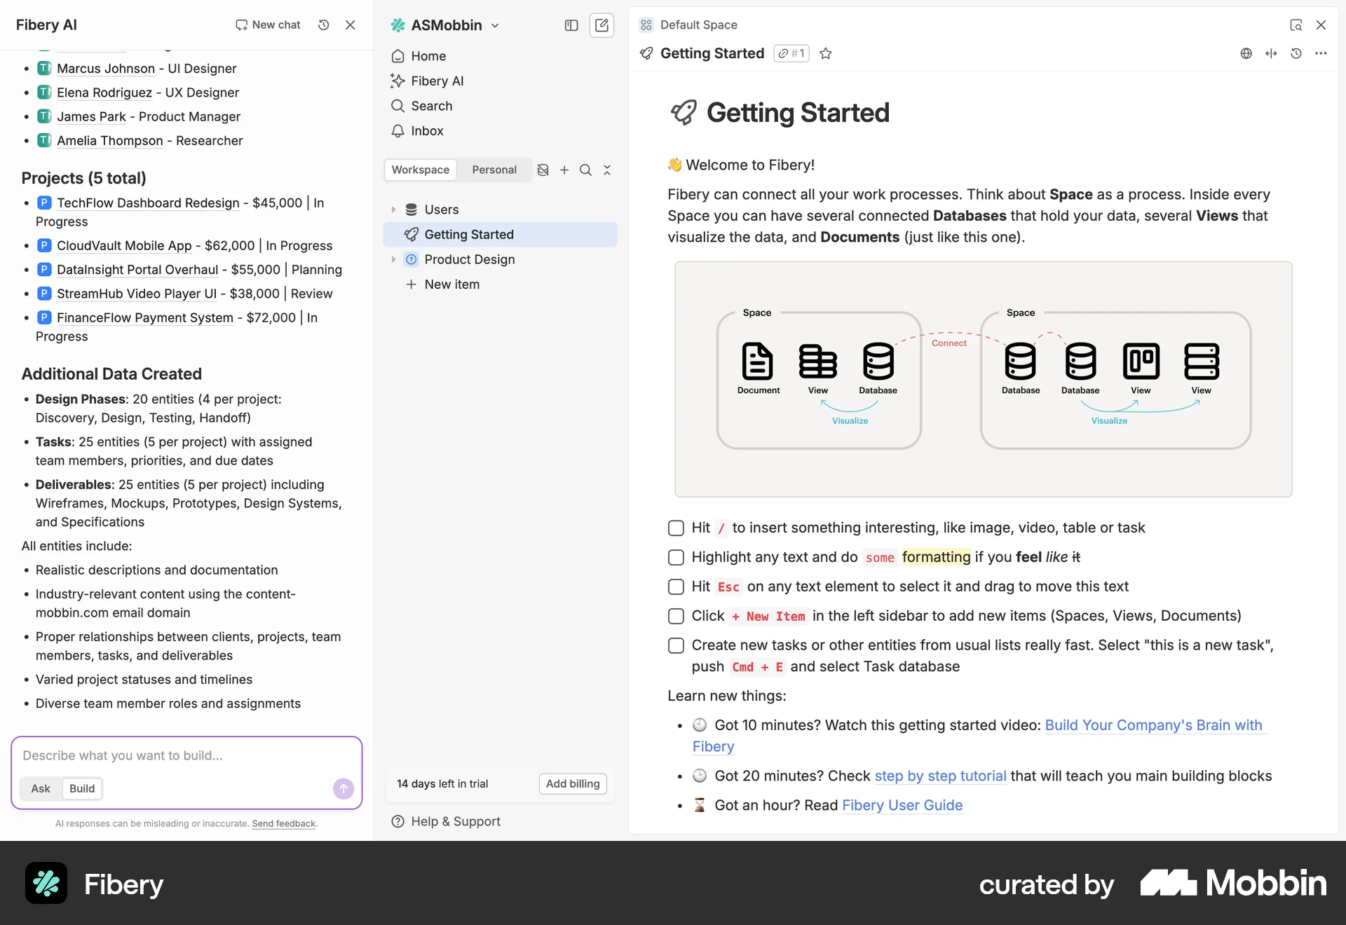Open the web sharing globe icon
This screenshot has height=925, width=1346.
click(x=1246, y=53)
